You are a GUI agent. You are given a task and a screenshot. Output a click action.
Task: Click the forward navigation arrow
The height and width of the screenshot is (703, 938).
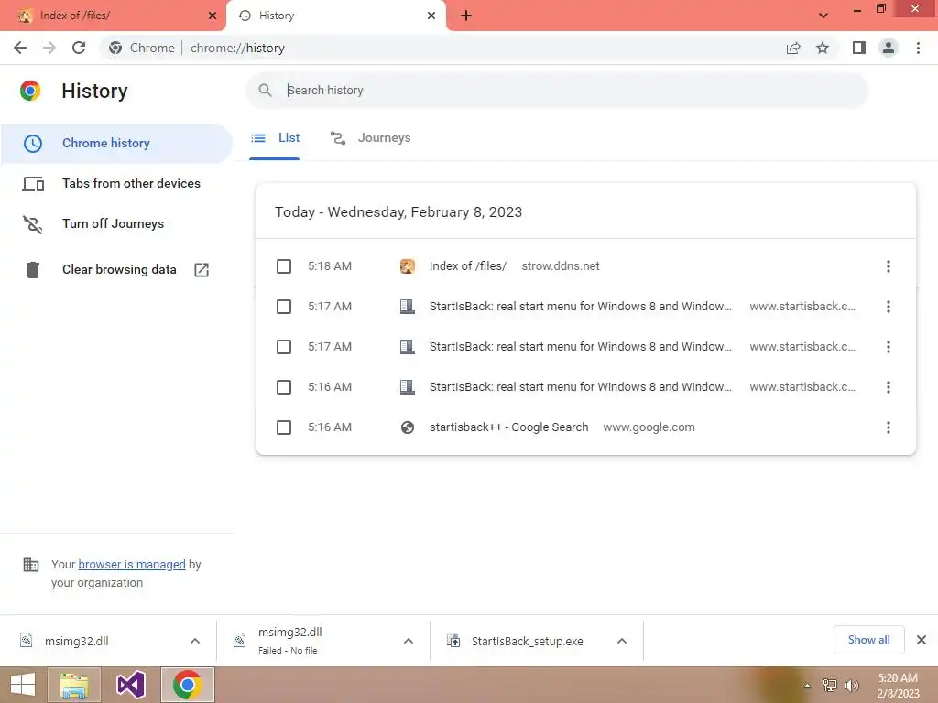point(49,48)
